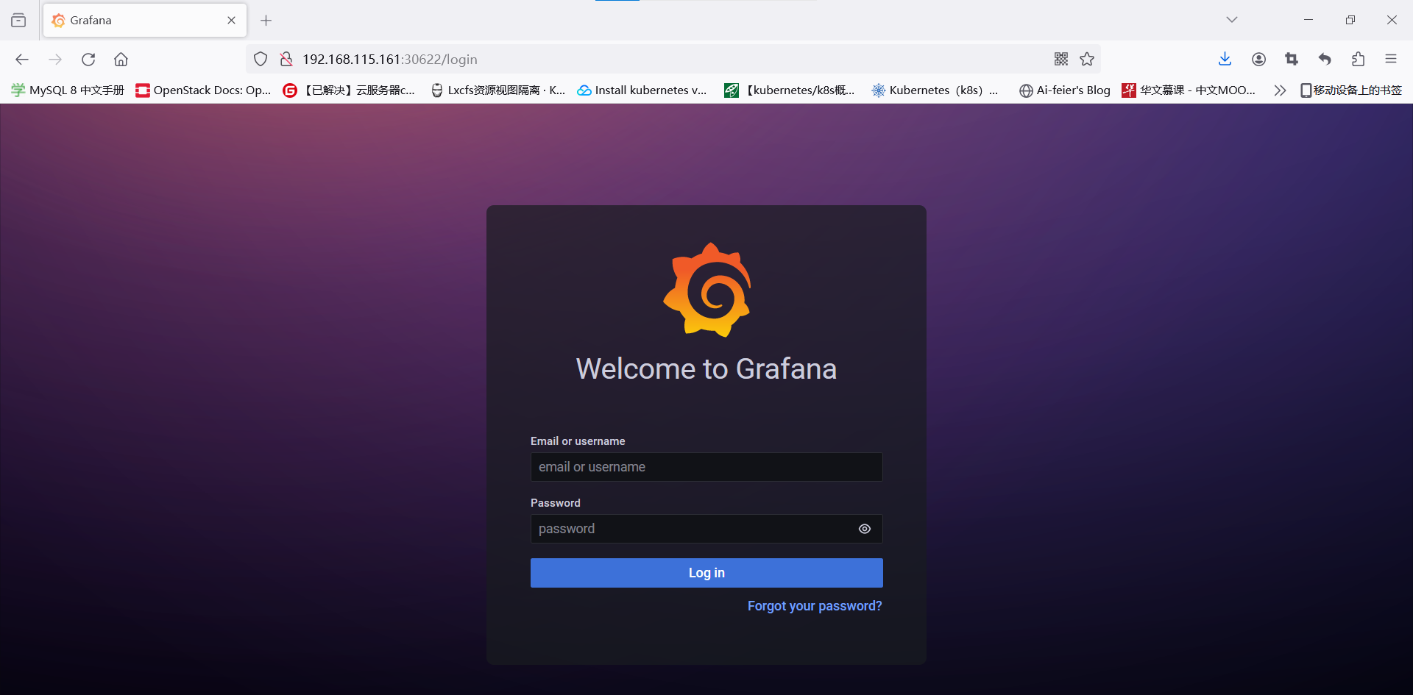Open 移动设备上的书签 folder

[x=1351, y=90]
